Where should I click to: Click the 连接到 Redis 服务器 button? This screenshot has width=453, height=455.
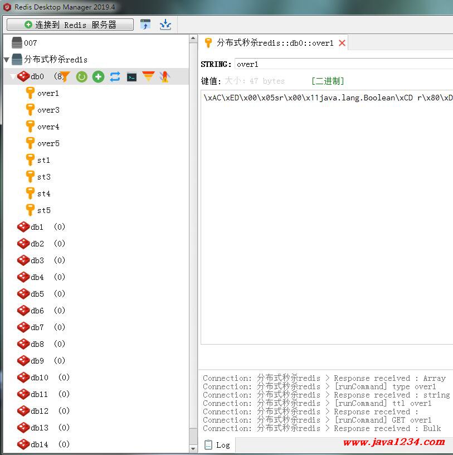point(70,25)
